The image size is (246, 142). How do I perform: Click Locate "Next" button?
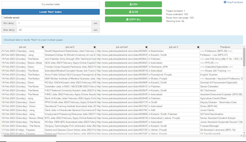pyautogui.click(x=51, y=12)
